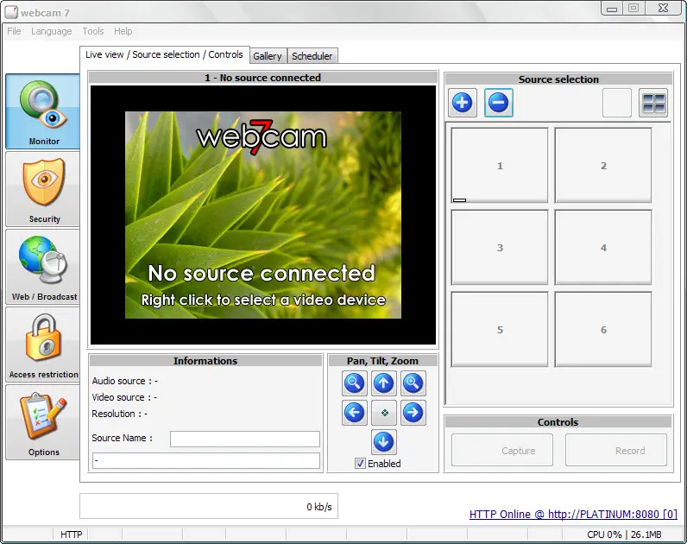The image size is (687, 544).
Task: Add a source with the plus icon
Action: click(463, 103)
